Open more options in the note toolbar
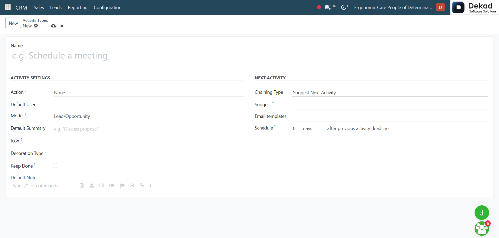The height and width of the screenshot is (238, 499). 150,185
